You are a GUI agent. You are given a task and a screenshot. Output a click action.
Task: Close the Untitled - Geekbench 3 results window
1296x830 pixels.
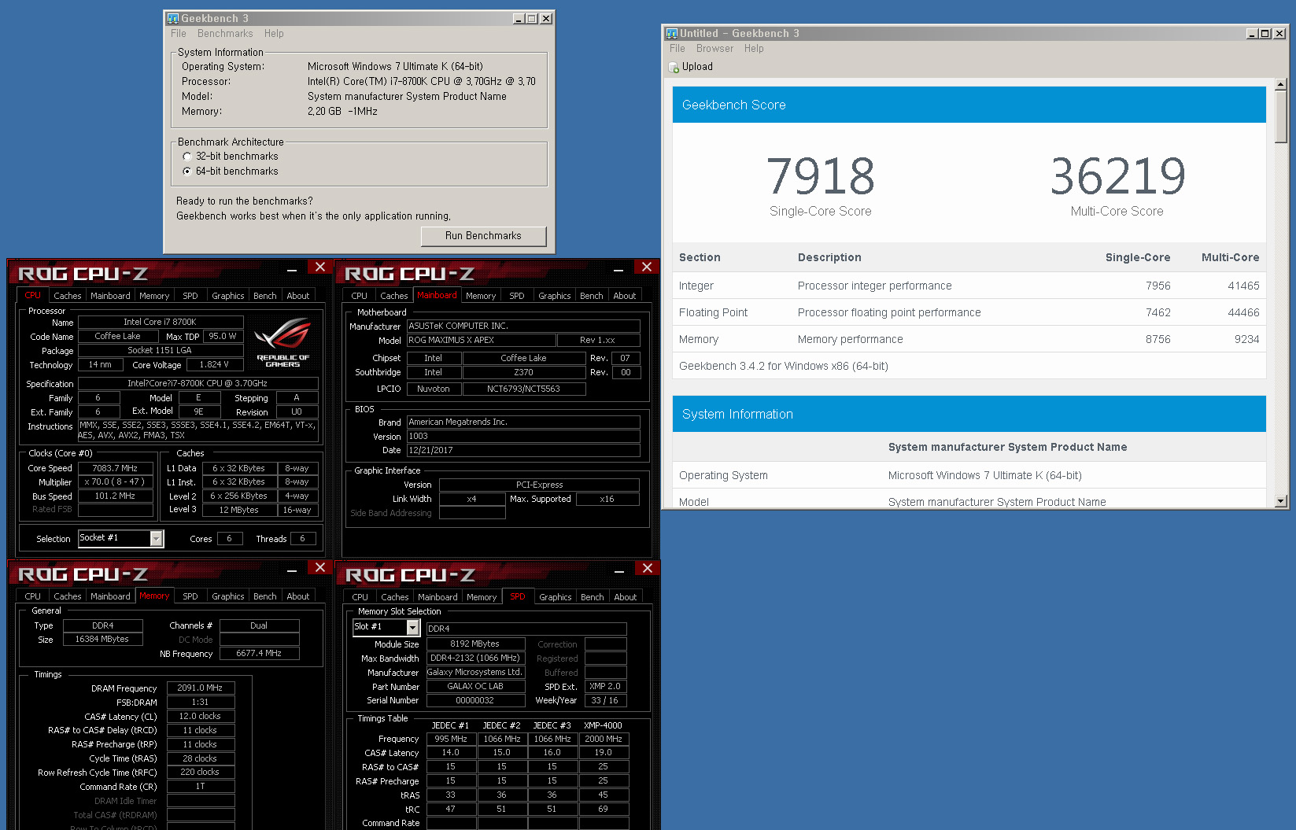tap(1279, 33)
